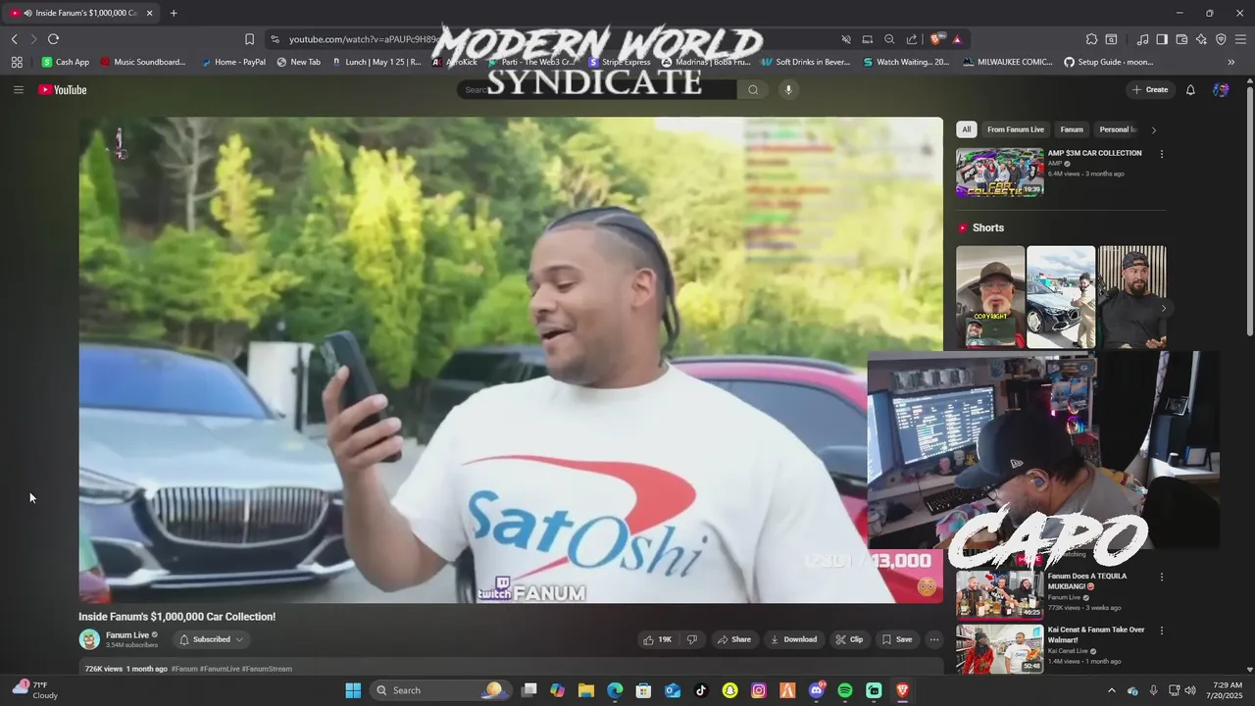Toggle the Subscribed notification button

[211, 639]
